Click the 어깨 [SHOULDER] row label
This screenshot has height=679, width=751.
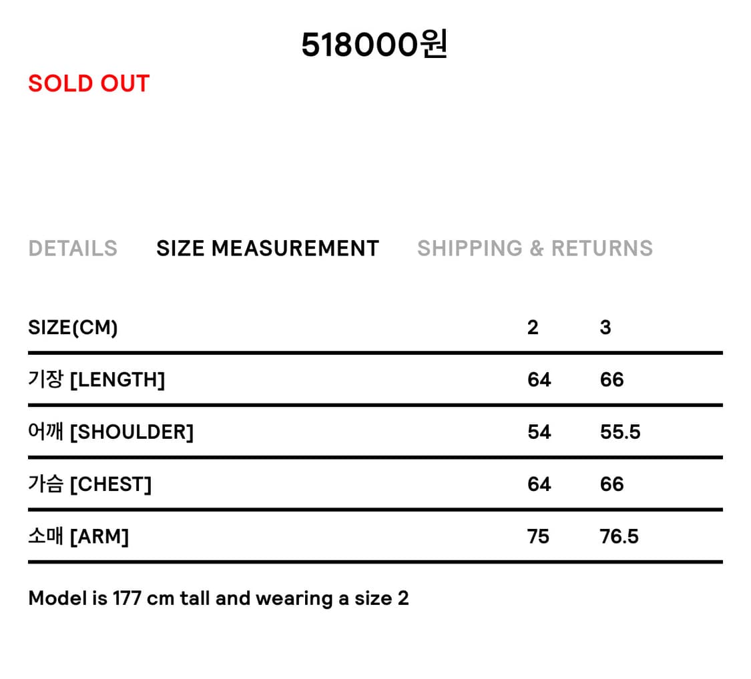coord(111,432)
